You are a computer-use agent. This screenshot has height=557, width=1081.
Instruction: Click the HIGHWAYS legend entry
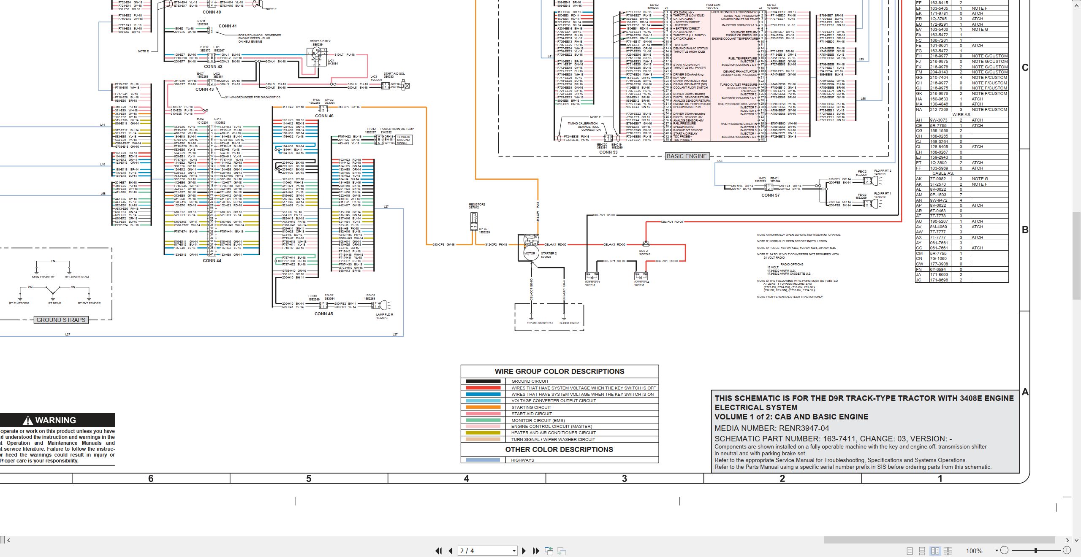[x=522, y=460]
